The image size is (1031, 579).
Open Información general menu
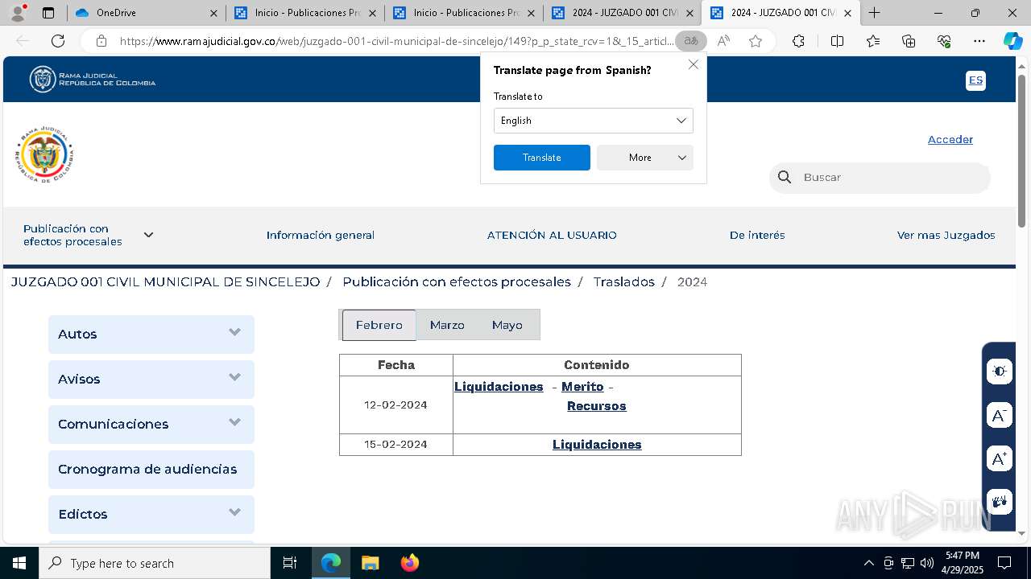pos(321,235)
